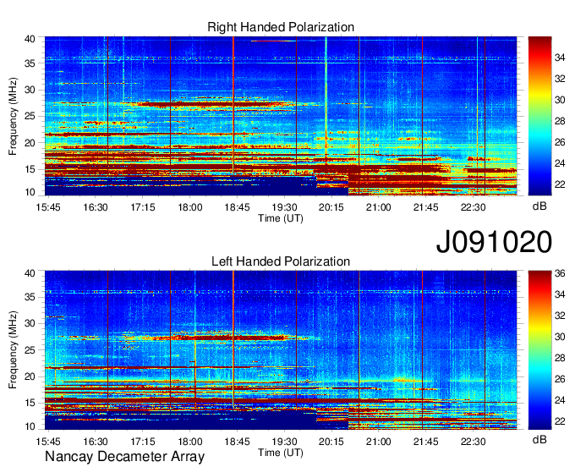
Task: Click the 17:15 tick under Left Handed plot
Action: click(143, 442)
